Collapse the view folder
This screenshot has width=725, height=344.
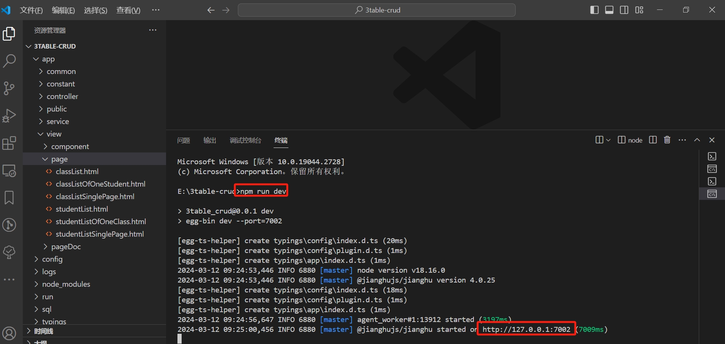click(54, 134)
